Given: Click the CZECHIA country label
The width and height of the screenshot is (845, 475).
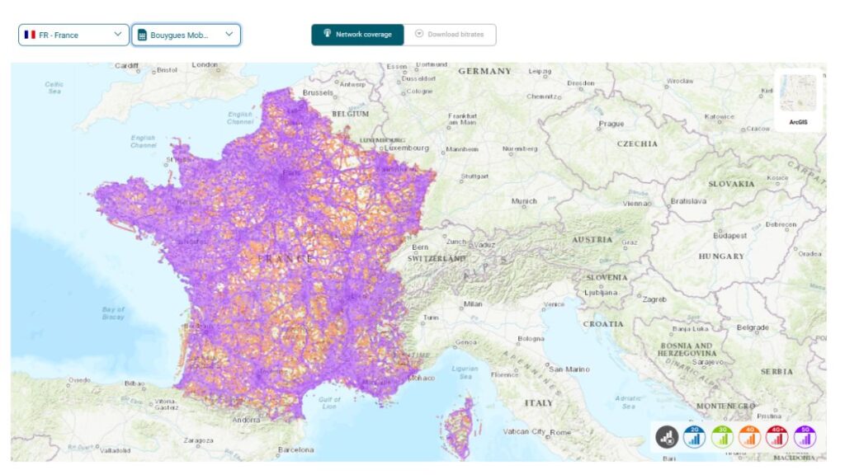Looking at the screenshot, I should [637, 143].
